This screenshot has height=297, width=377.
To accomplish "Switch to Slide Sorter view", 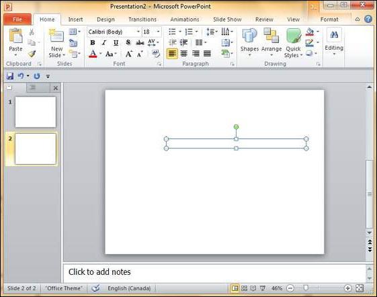I will (x=244, y=288).
